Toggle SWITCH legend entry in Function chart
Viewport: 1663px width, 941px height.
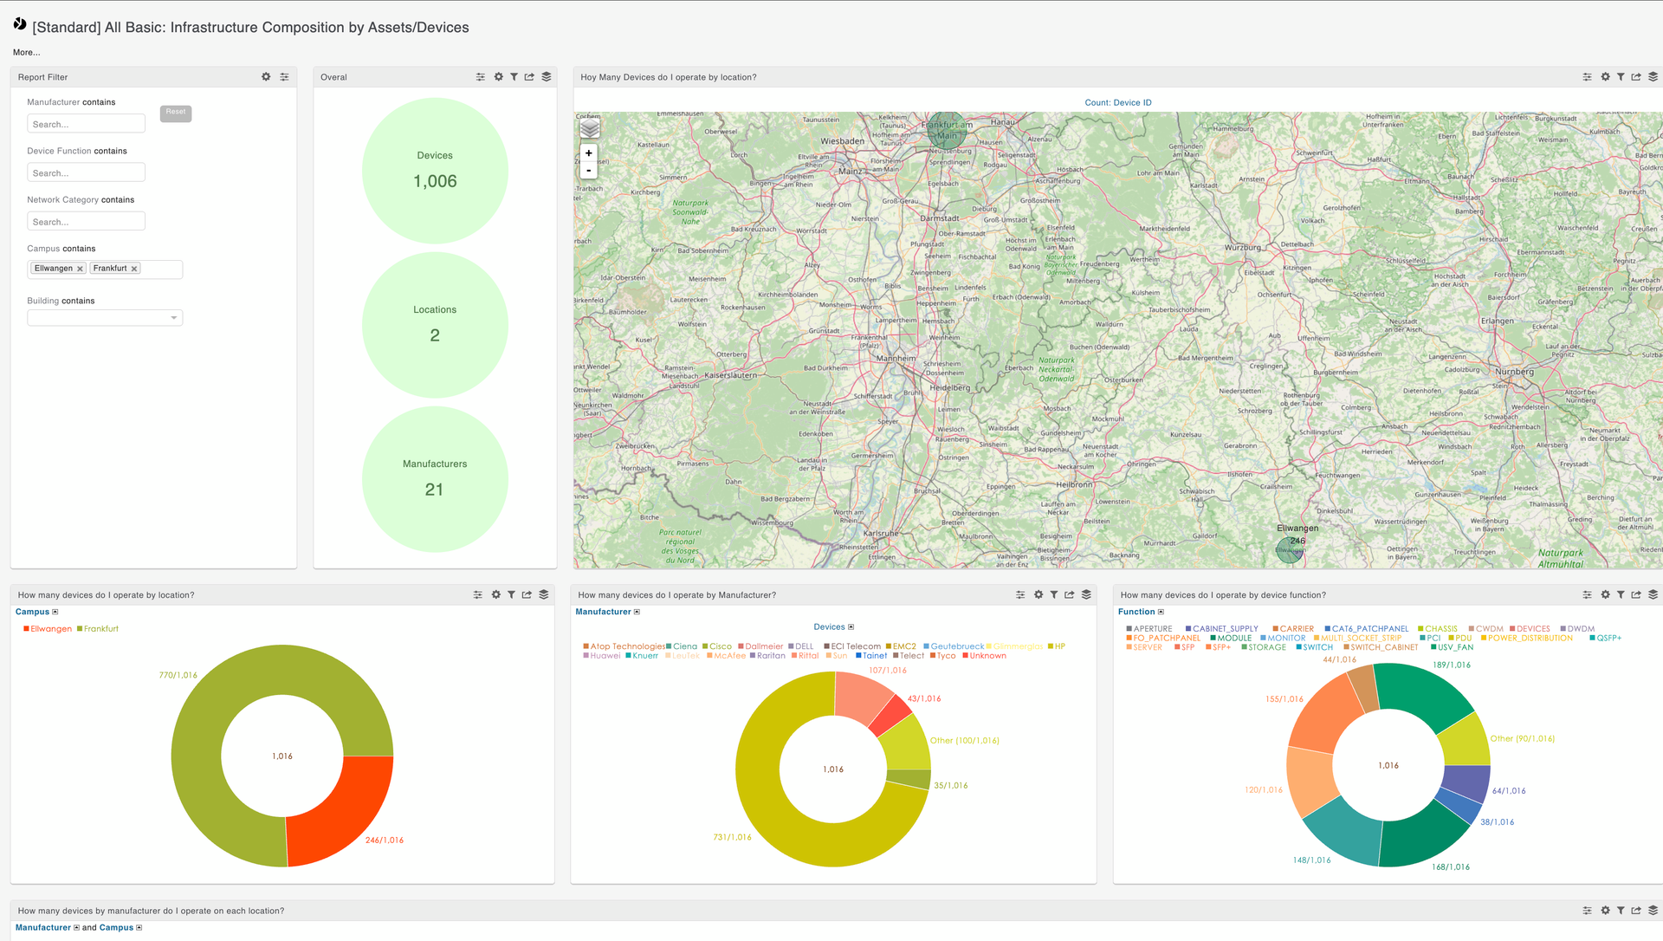click(x=1317, y=647)
